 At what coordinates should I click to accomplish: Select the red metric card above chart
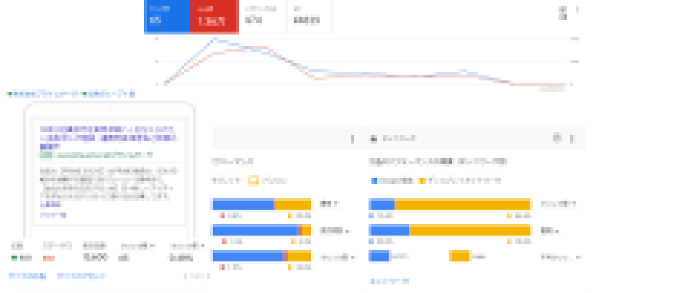tap(214, 16)
